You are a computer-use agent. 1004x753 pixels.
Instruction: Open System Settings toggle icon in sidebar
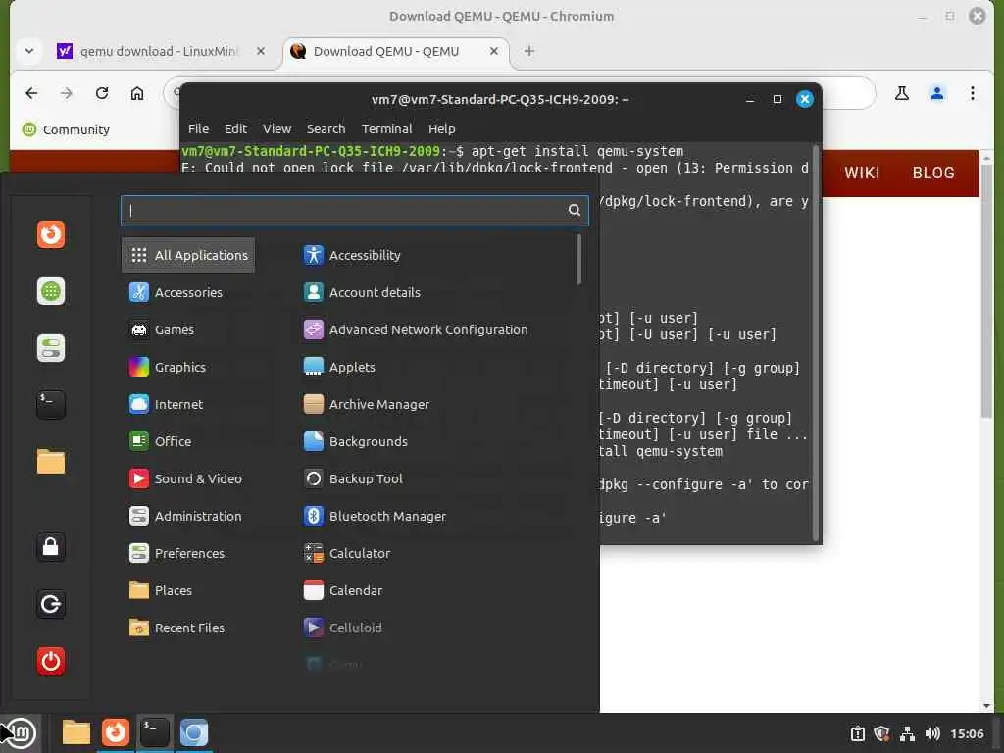click(51, 348)
